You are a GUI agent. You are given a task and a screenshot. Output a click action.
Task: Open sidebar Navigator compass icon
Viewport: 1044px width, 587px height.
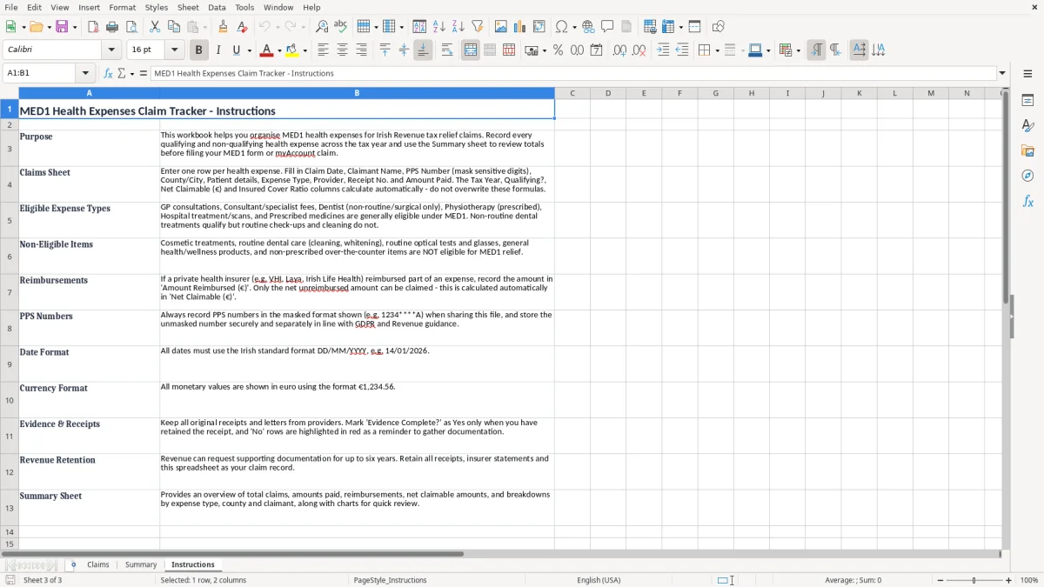[1027, 176]
